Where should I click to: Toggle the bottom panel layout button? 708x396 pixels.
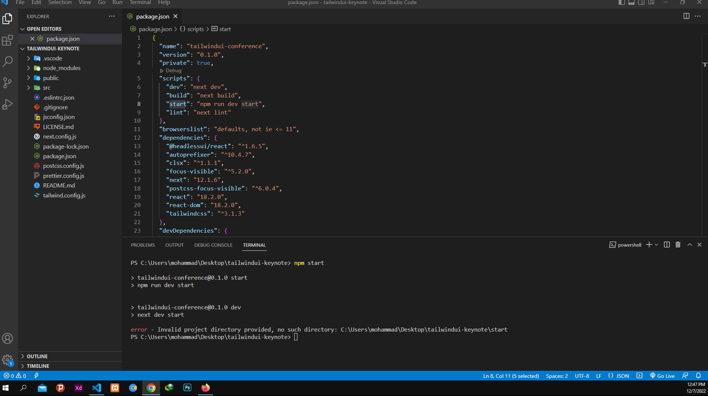[x=631, y=3]
